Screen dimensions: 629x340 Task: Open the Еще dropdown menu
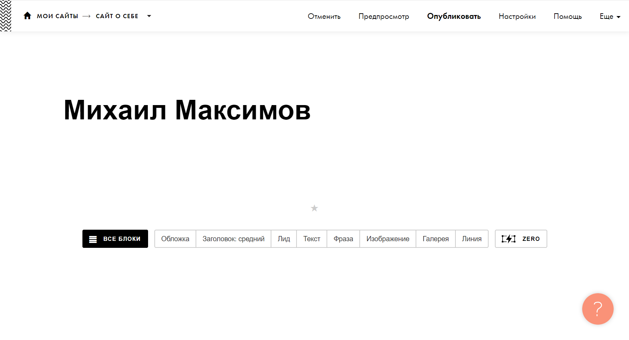[x=610, y=16]
